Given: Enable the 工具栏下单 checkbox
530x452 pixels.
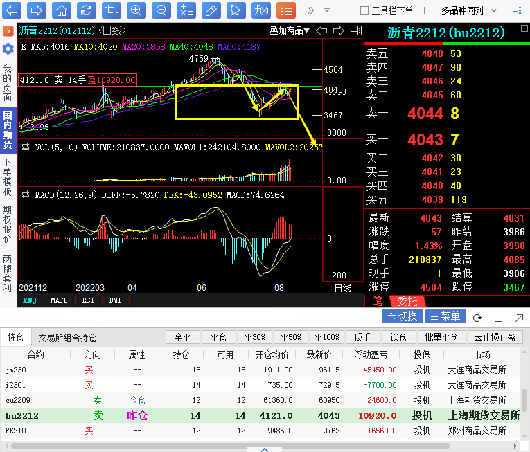Looking at the screenshot, I should coord(364,10).
